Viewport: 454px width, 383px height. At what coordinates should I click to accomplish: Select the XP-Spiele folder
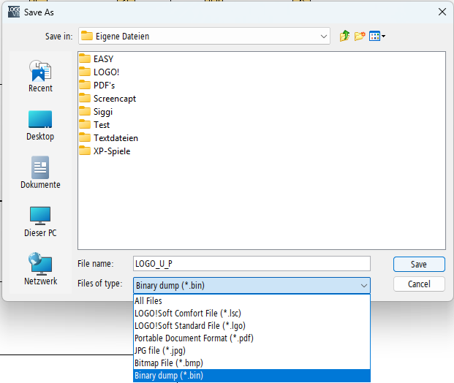coord(105,151)
